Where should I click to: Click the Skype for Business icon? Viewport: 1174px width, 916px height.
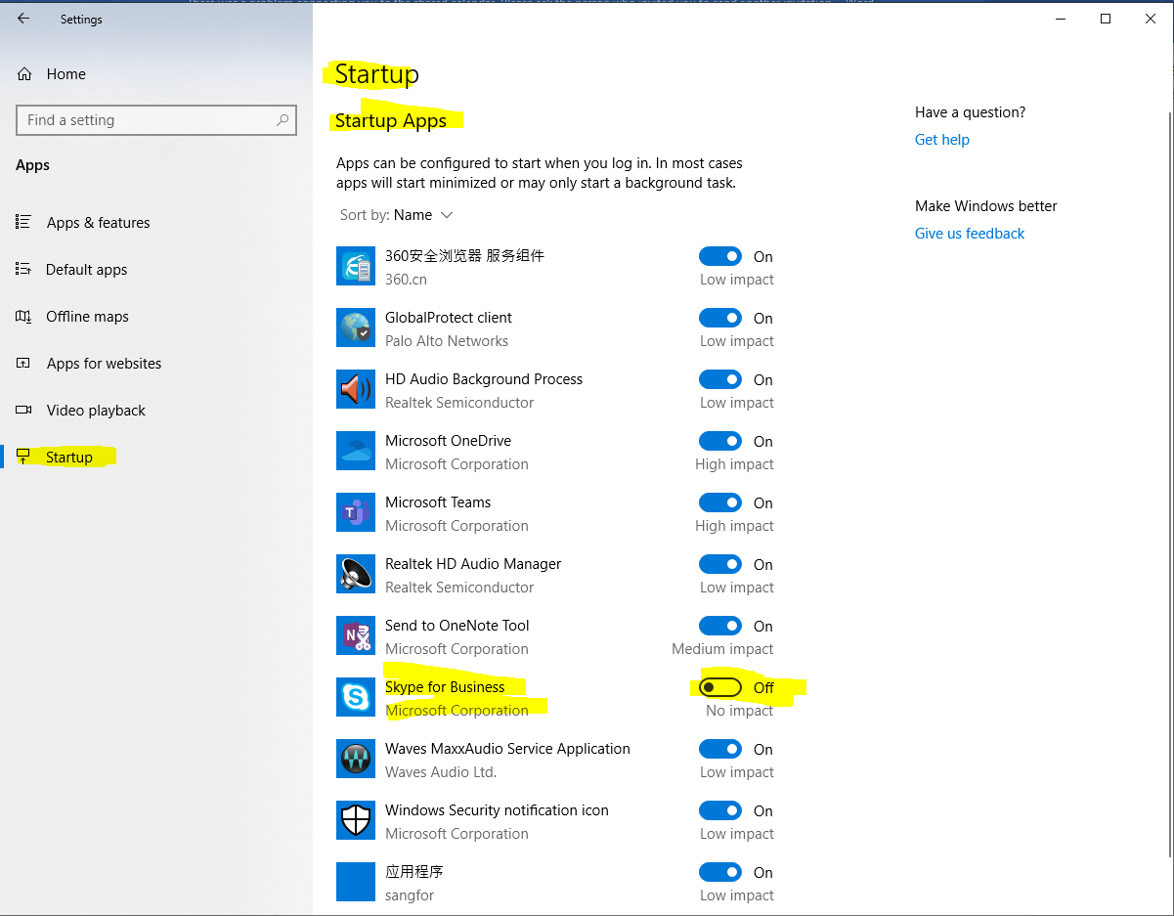coord(356,697)
